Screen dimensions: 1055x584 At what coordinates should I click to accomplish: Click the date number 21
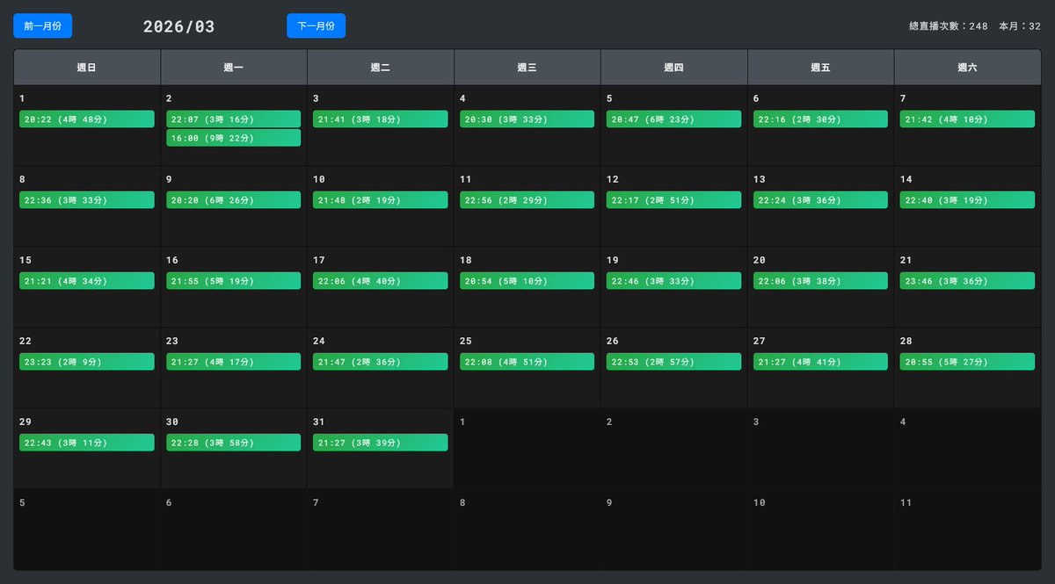[906, 260]
